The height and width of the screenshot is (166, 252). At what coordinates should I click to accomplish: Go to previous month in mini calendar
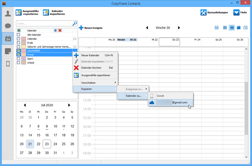point(25,105)
